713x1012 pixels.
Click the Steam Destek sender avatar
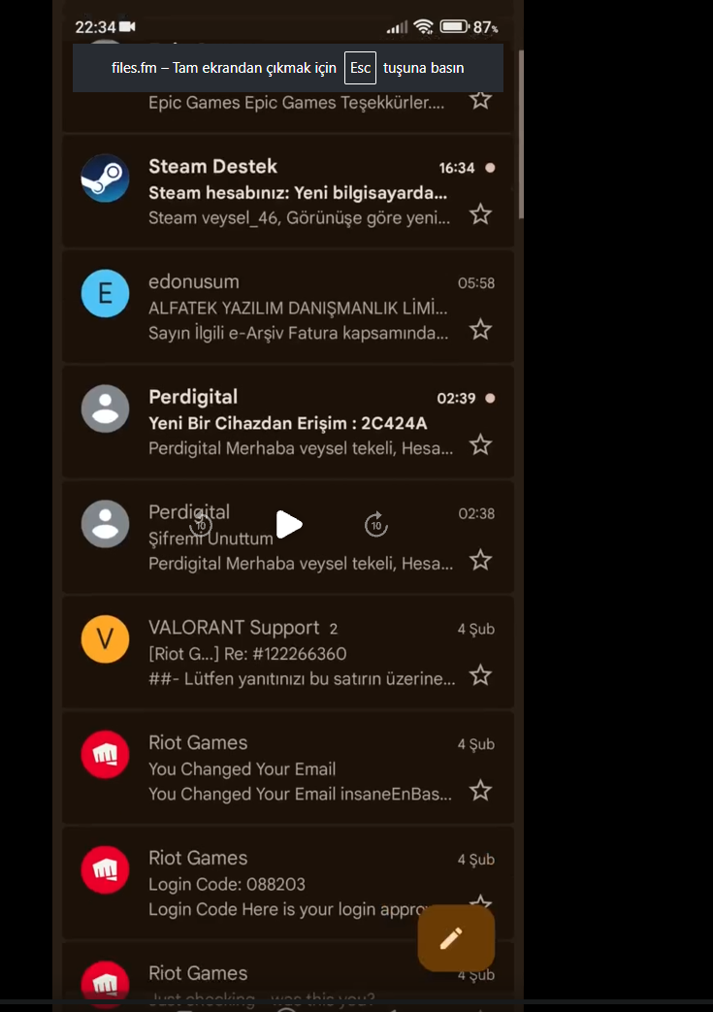pyautogui.click(x=105, y=179)
